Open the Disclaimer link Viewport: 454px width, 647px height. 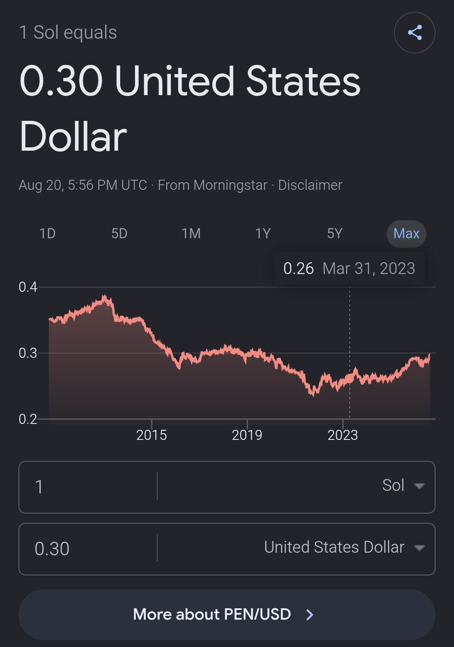310,185
